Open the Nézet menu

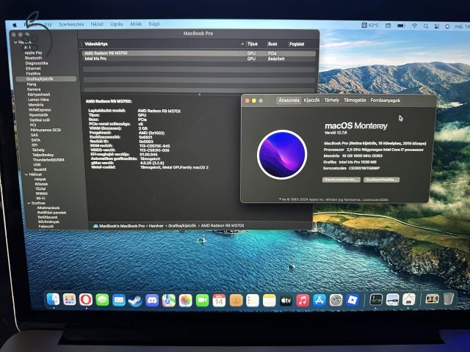pos(97,24)
